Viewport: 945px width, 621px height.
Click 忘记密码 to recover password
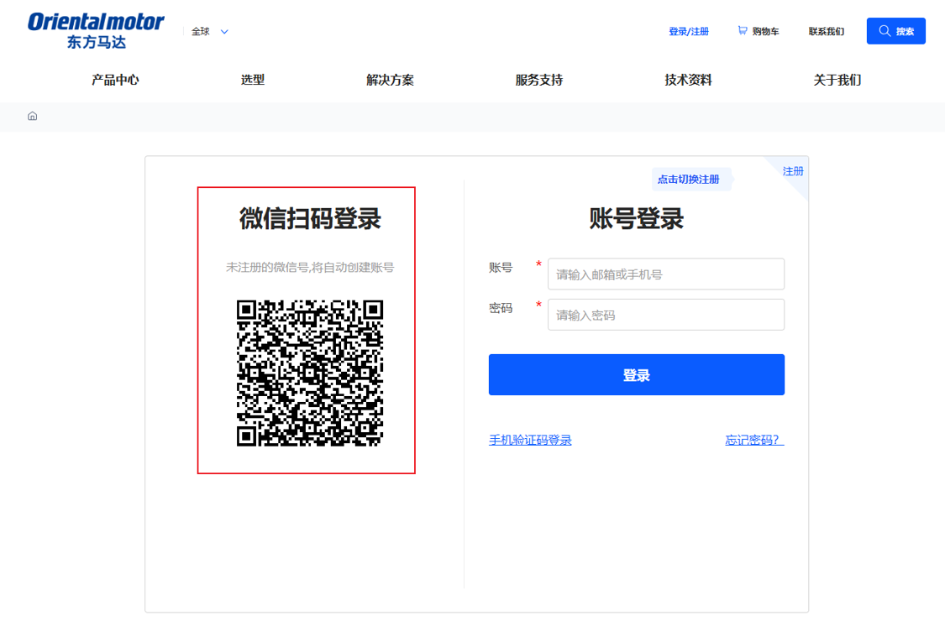(750, 439)
